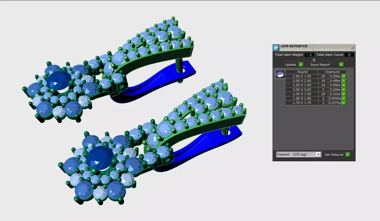The width and height of the screenshot is (380, 221).
Task: Click the green arrow next to Update
Action: [x=301, y=64]
